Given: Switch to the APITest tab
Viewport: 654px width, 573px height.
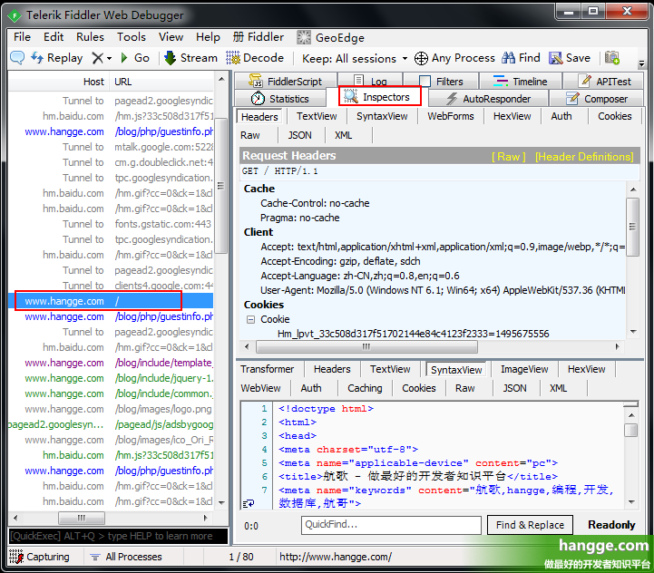Looking at the screenshot, I should (604, 81).
